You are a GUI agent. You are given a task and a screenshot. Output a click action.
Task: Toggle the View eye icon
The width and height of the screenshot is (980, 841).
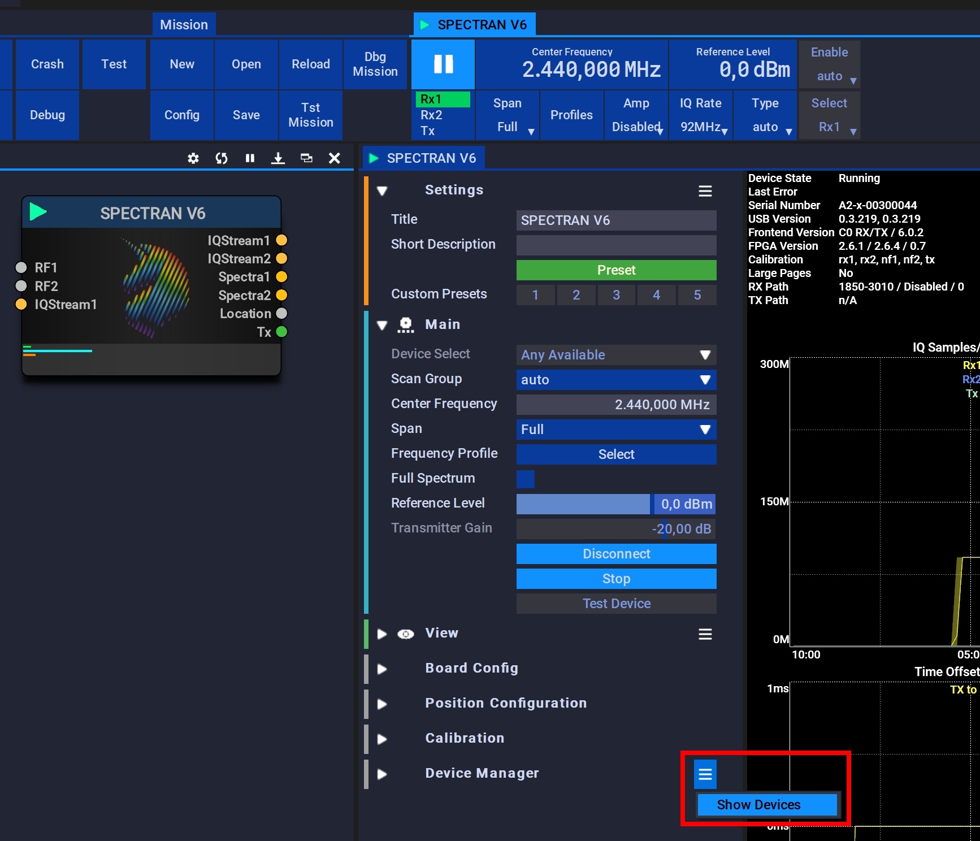(406, 634)
